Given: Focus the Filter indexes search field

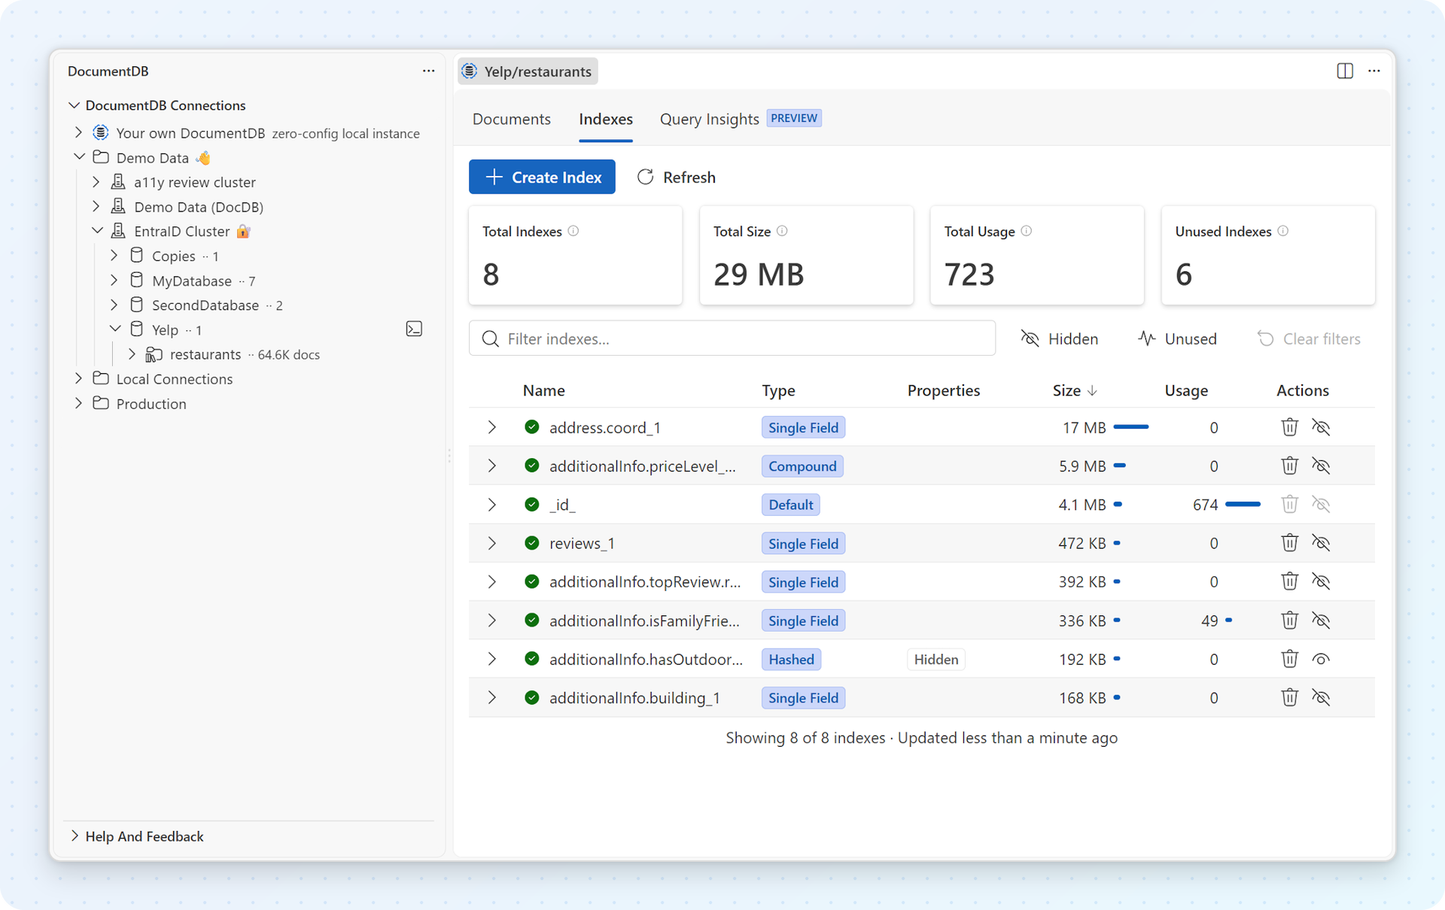Looking at the screenshot, I should [732, 338].
